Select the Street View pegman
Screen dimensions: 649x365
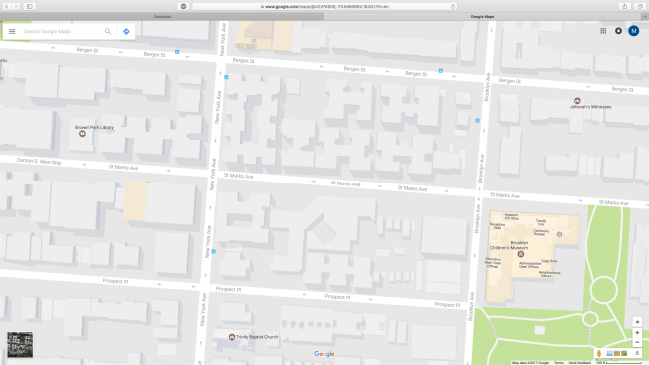tap(598, 353)
